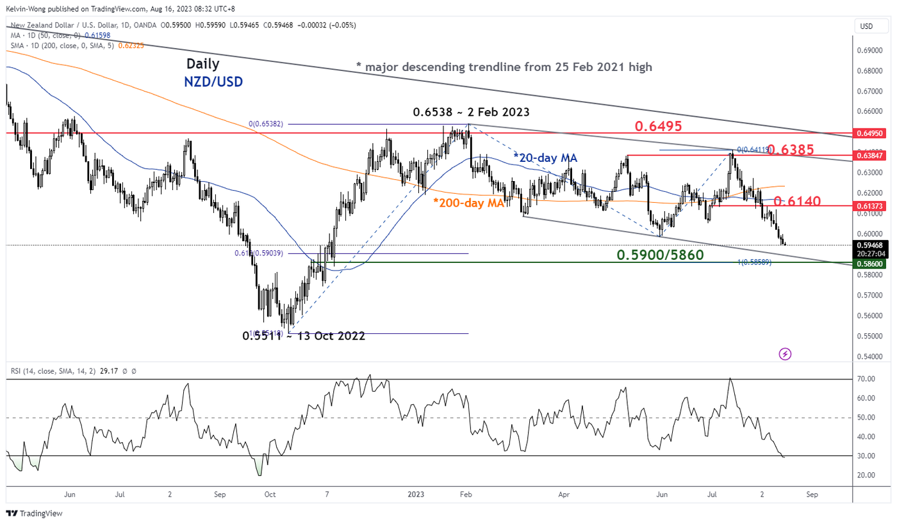This screenshot has height=524, width=897.
Task: Click the New Zealand Dollar symbol title
Action: tap(77, 25)
